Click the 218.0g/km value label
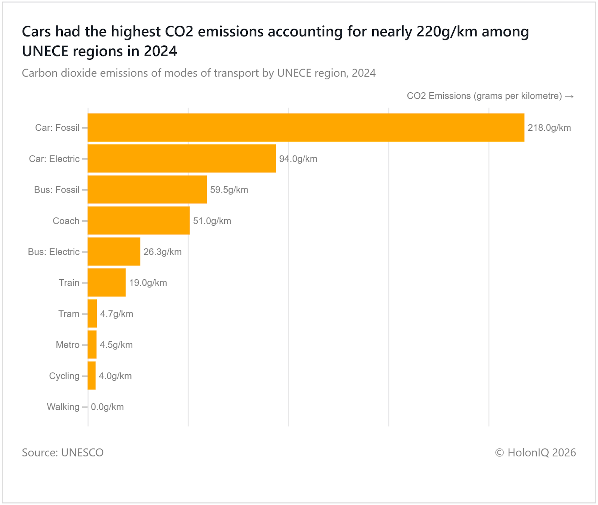 pyautogui.click(x=549, y=128)
